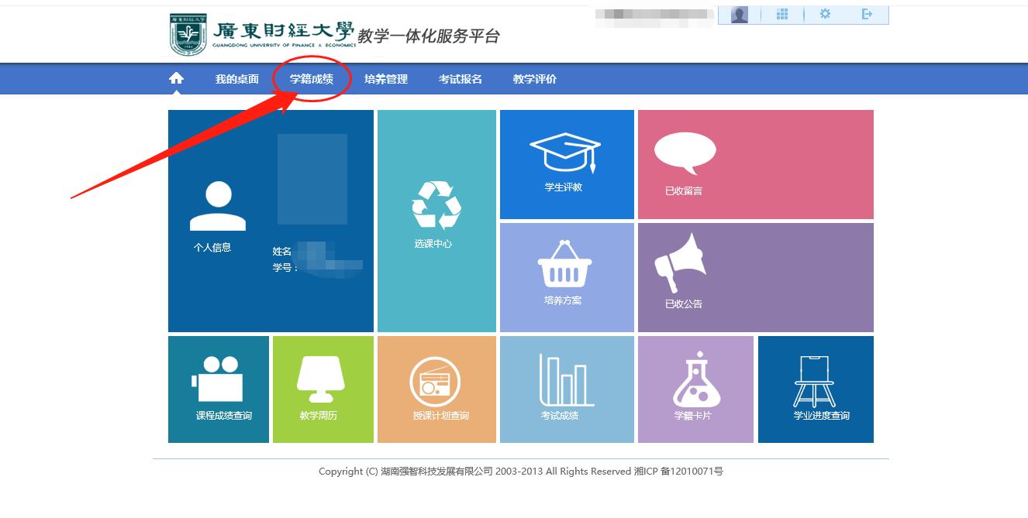Open the grid apps icon at top right
Viewport: 1028px width, 518px height.
coord(782,15)
